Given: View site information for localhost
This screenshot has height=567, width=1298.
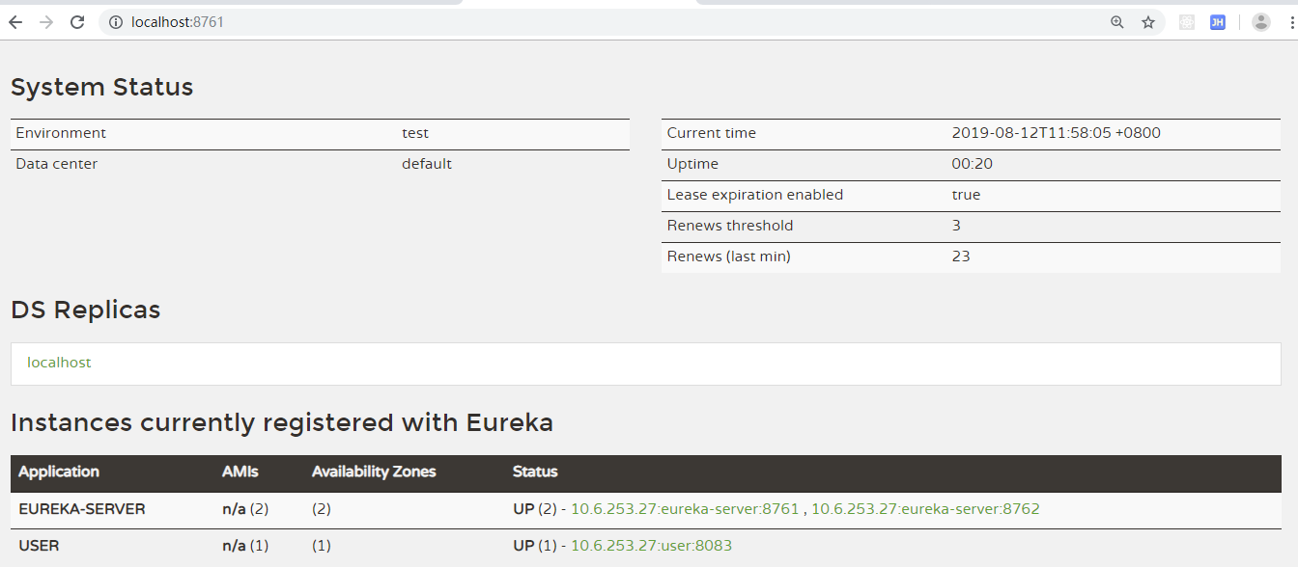Looking at the screenshot, I should click(116, 22).
